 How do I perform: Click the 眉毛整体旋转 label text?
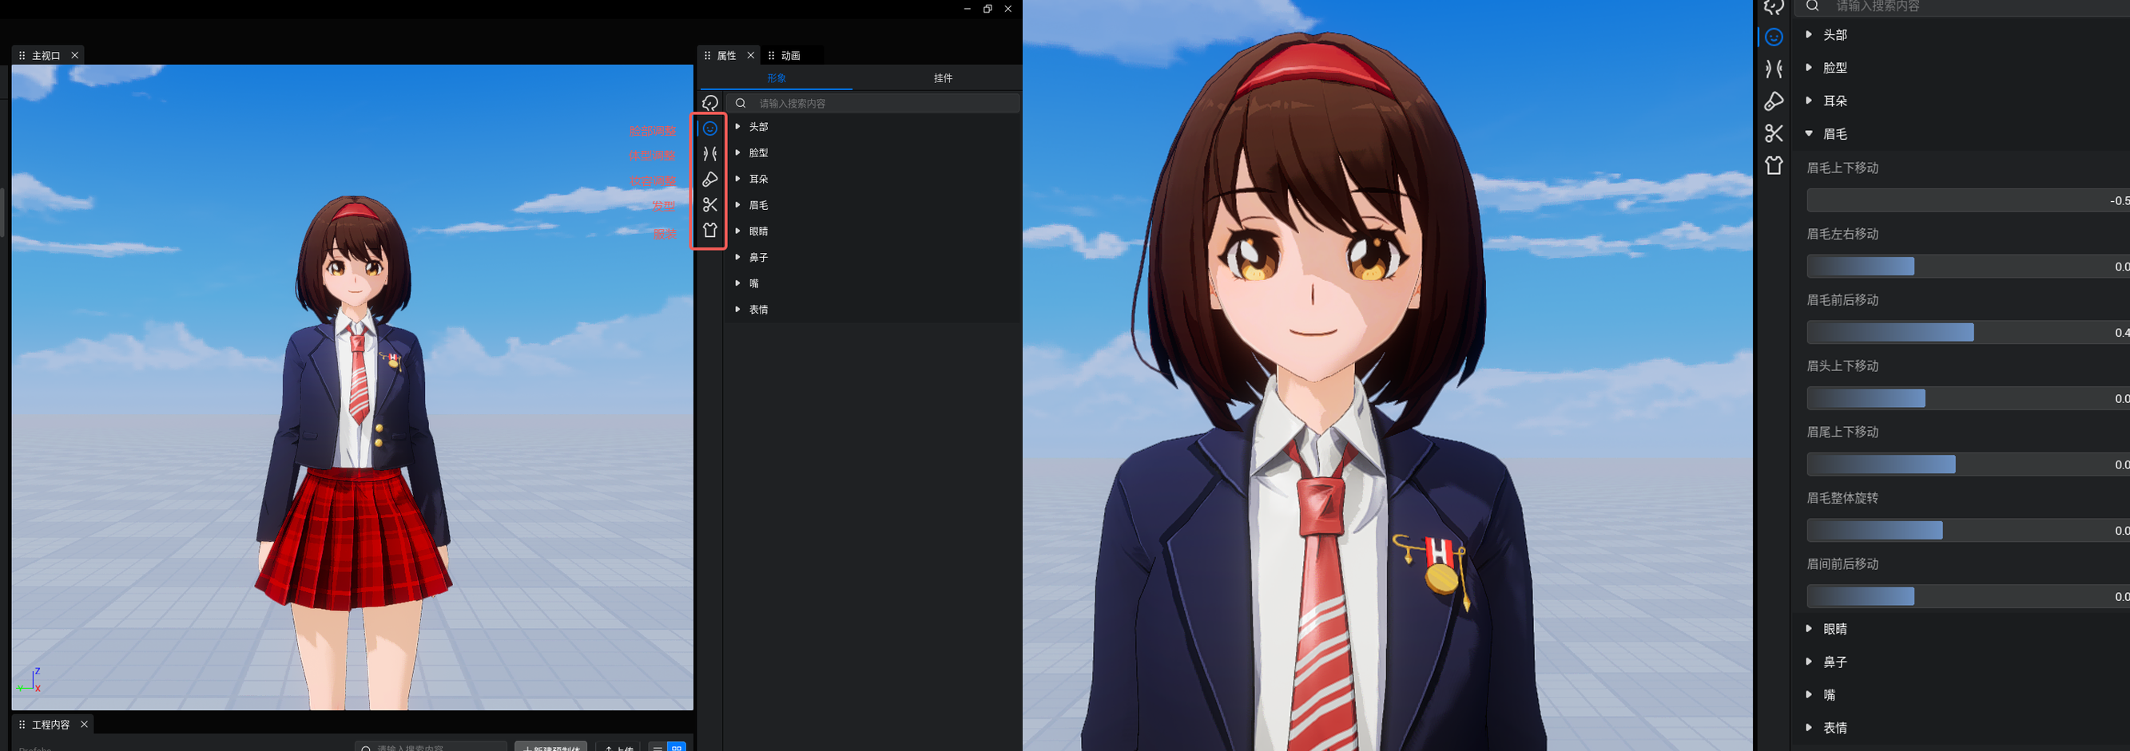click(x=1842, y=498)
